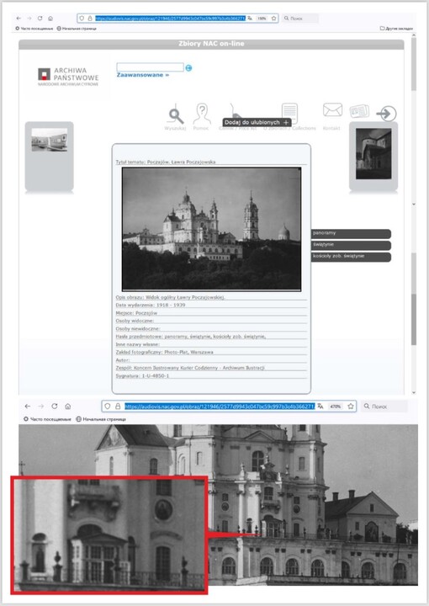
Task: Open the Zaawansowane advanced search link
Action: 143,75
